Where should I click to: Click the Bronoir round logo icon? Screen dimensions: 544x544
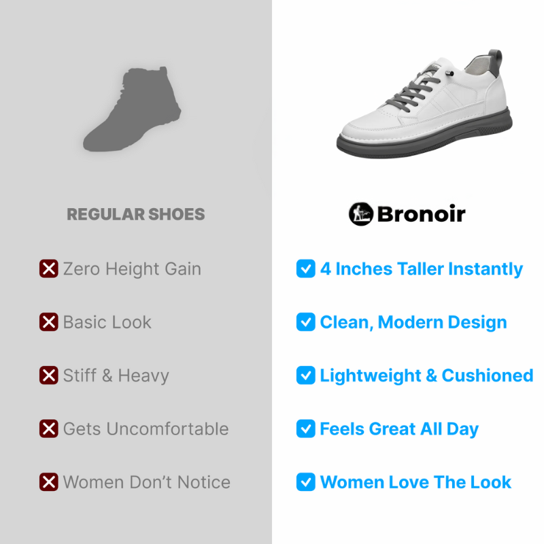(x=361, y=214)
